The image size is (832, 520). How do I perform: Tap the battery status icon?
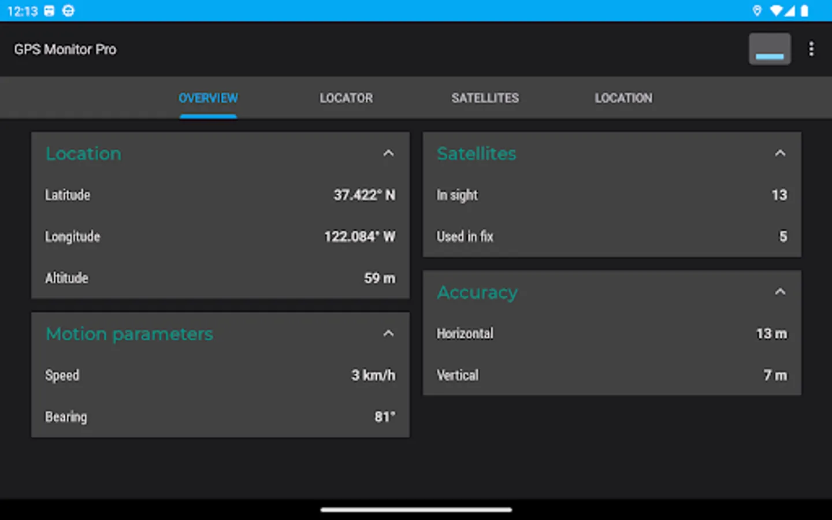(804, 10)
